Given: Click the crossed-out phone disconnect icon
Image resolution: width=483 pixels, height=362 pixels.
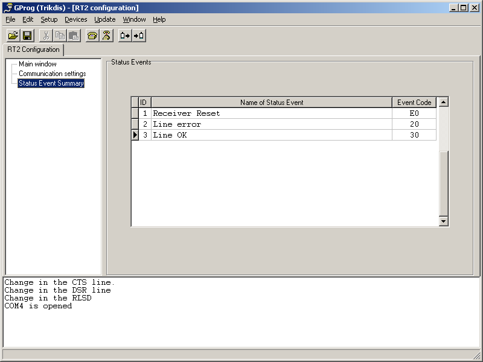Looking at the screenshot, I should (106, 36).
